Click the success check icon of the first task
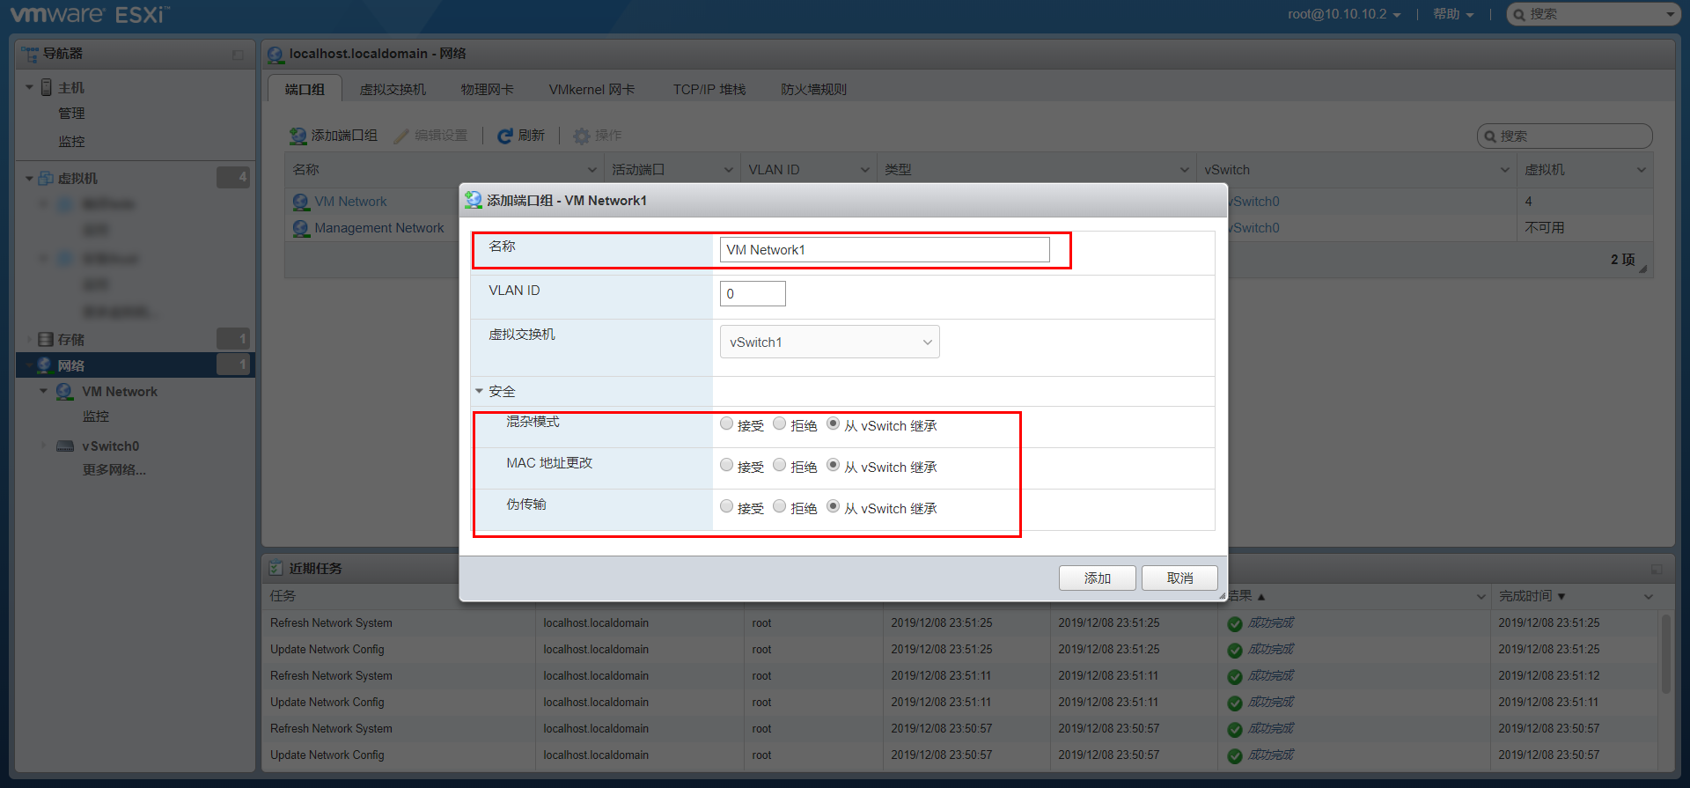The image size is (1690, 788). [1235, 623]
